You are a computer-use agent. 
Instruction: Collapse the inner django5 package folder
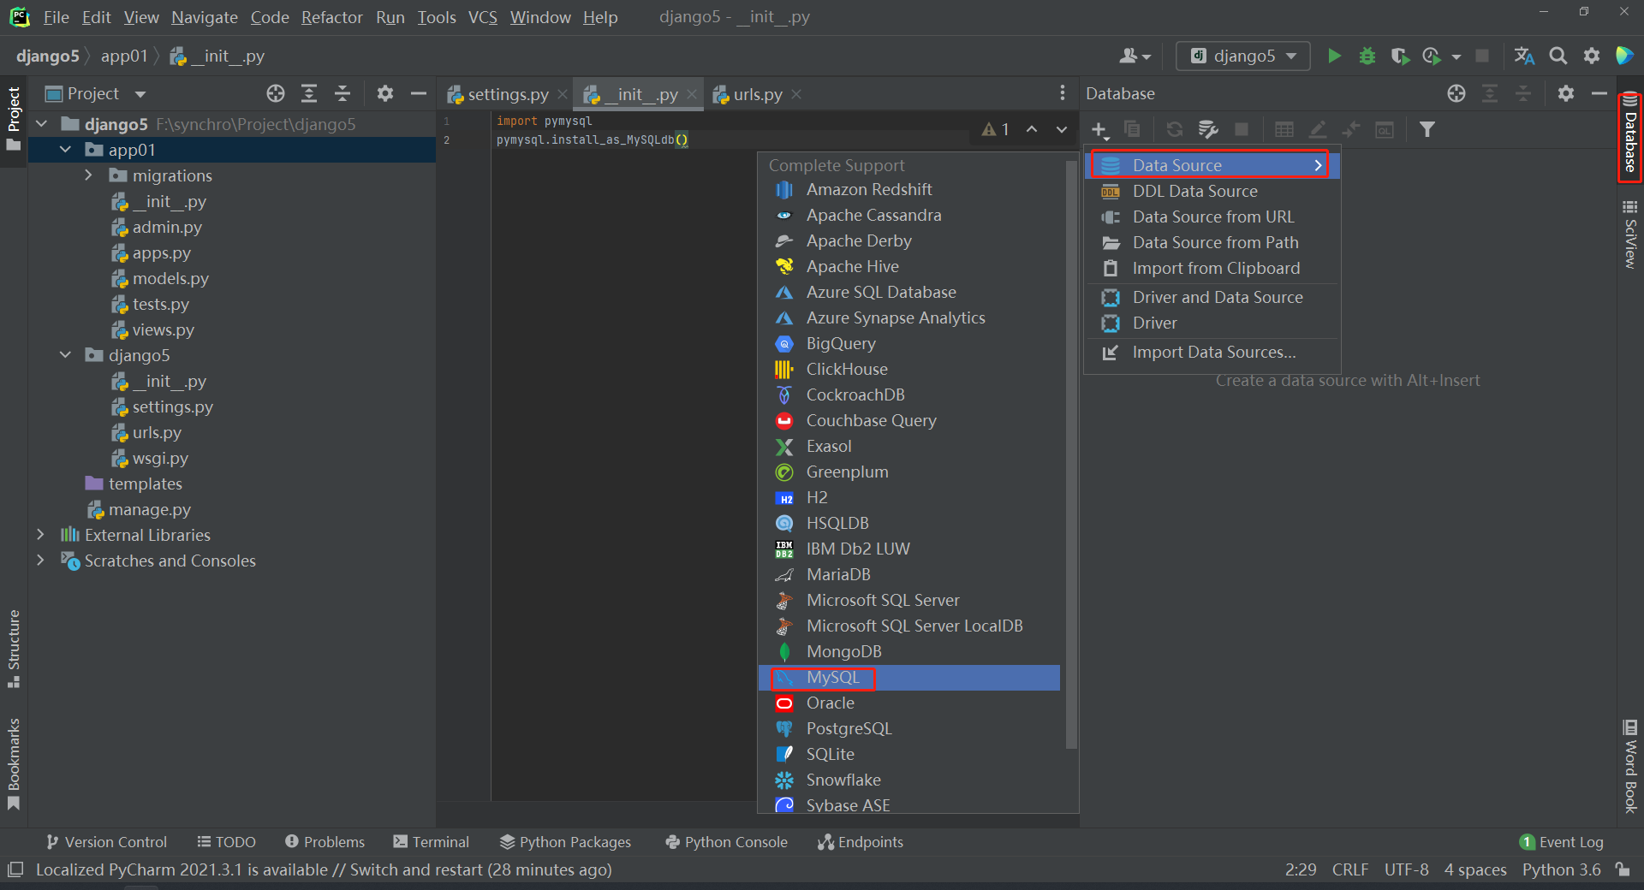65,355
